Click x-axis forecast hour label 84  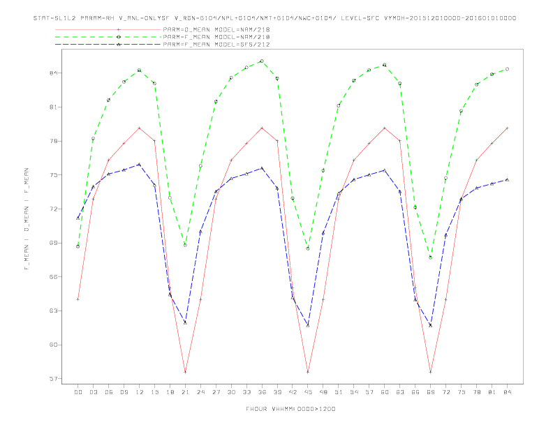508,392
